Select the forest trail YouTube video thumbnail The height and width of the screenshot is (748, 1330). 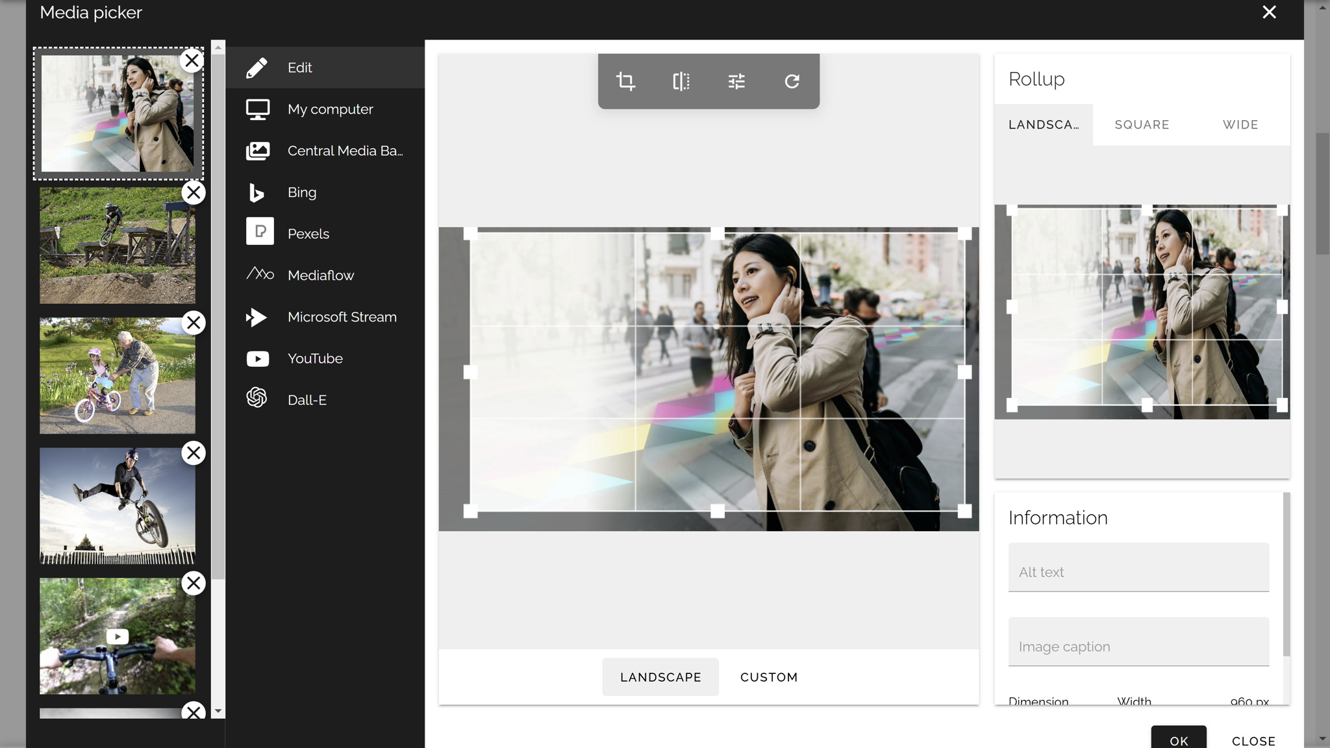[117, 636]
